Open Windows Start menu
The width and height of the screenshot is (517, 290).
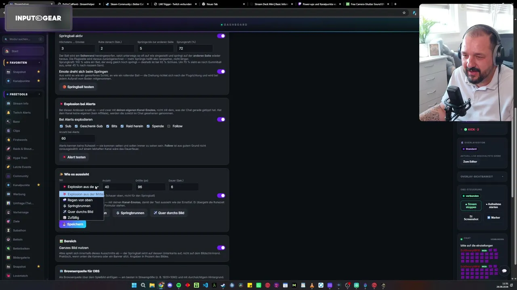pyautogui.click(x=134, y=286)
